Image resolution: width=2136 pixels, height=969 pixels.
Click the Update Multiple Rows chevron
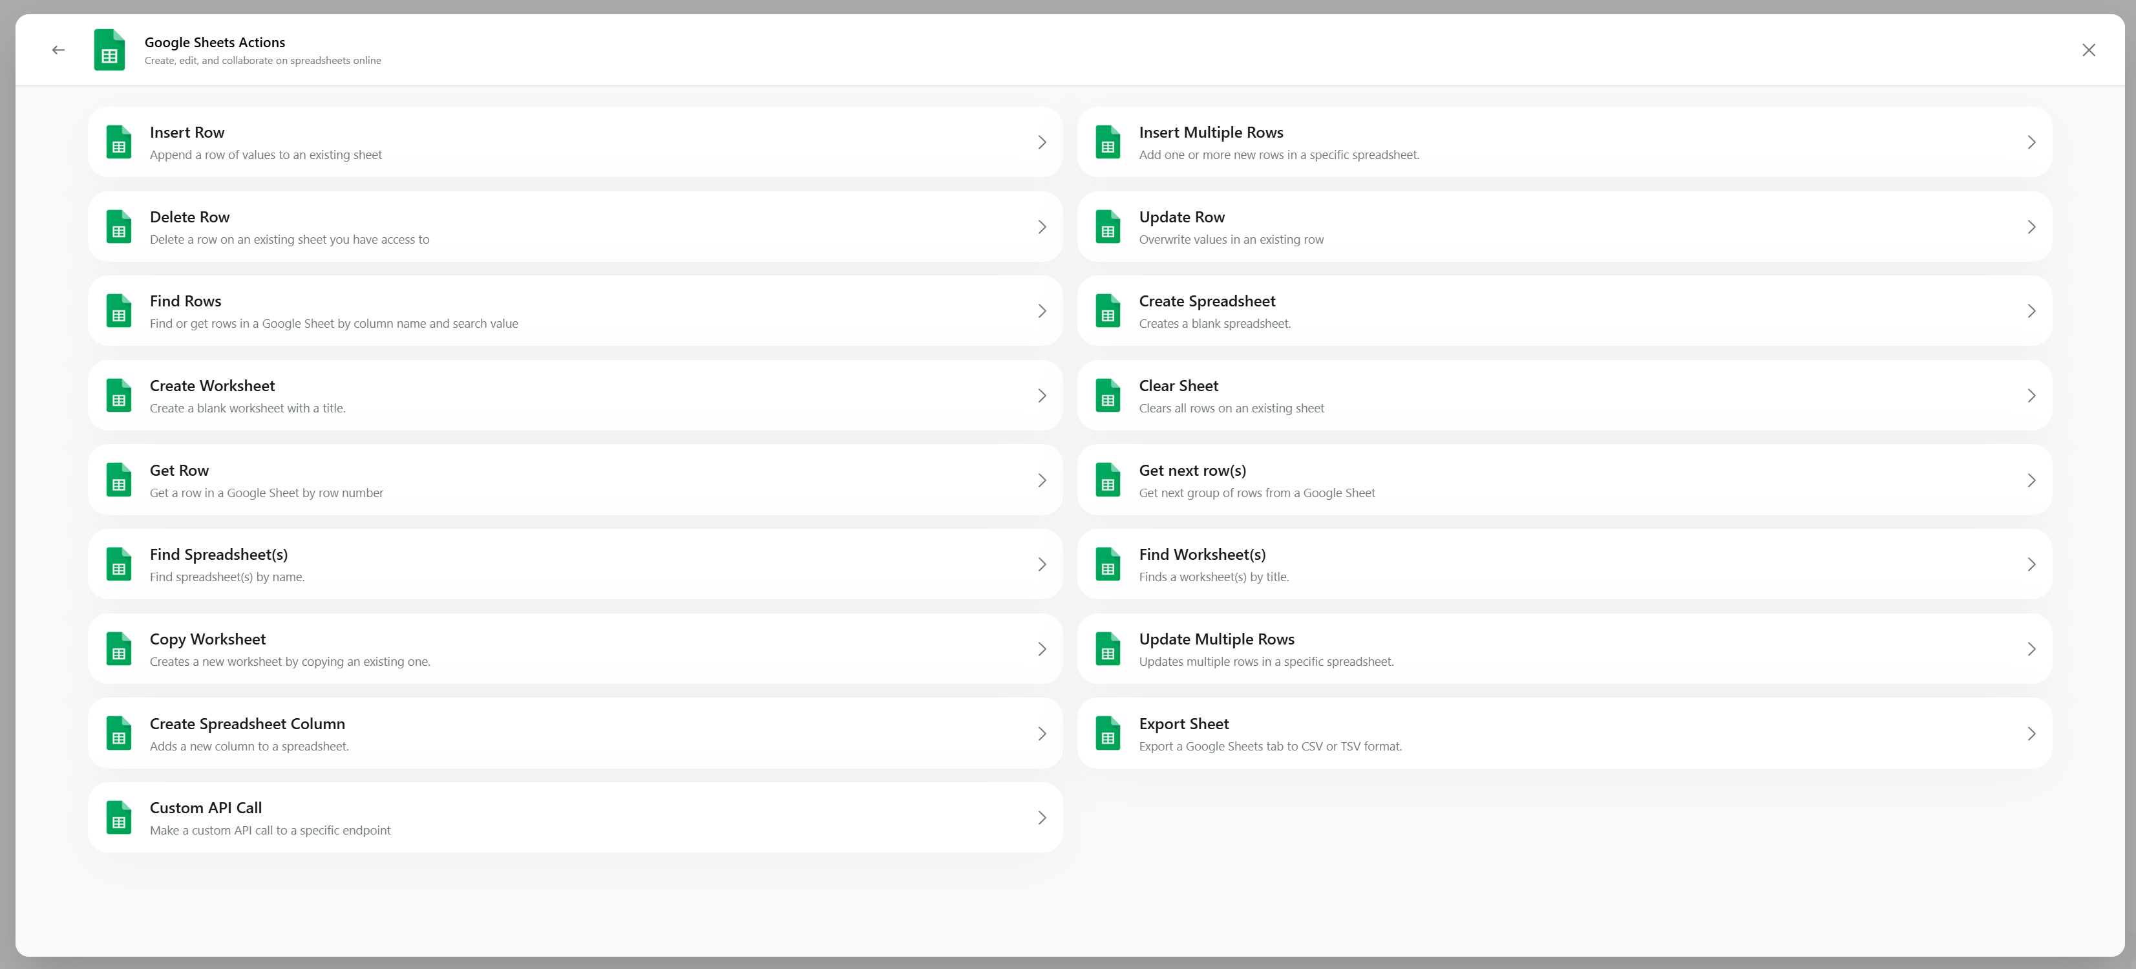point(2031,650)
